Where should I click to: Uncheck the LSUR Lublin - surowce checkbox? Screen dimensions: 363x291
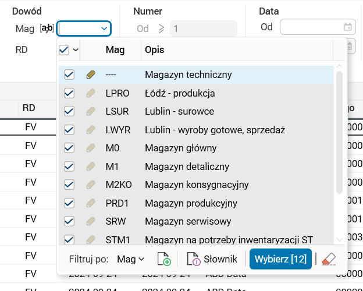tap(69, 111)
